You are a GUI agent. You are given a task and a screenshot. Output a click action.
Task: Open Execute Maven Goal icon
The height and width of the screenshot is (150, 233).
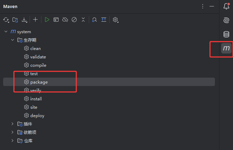(56, 20)
